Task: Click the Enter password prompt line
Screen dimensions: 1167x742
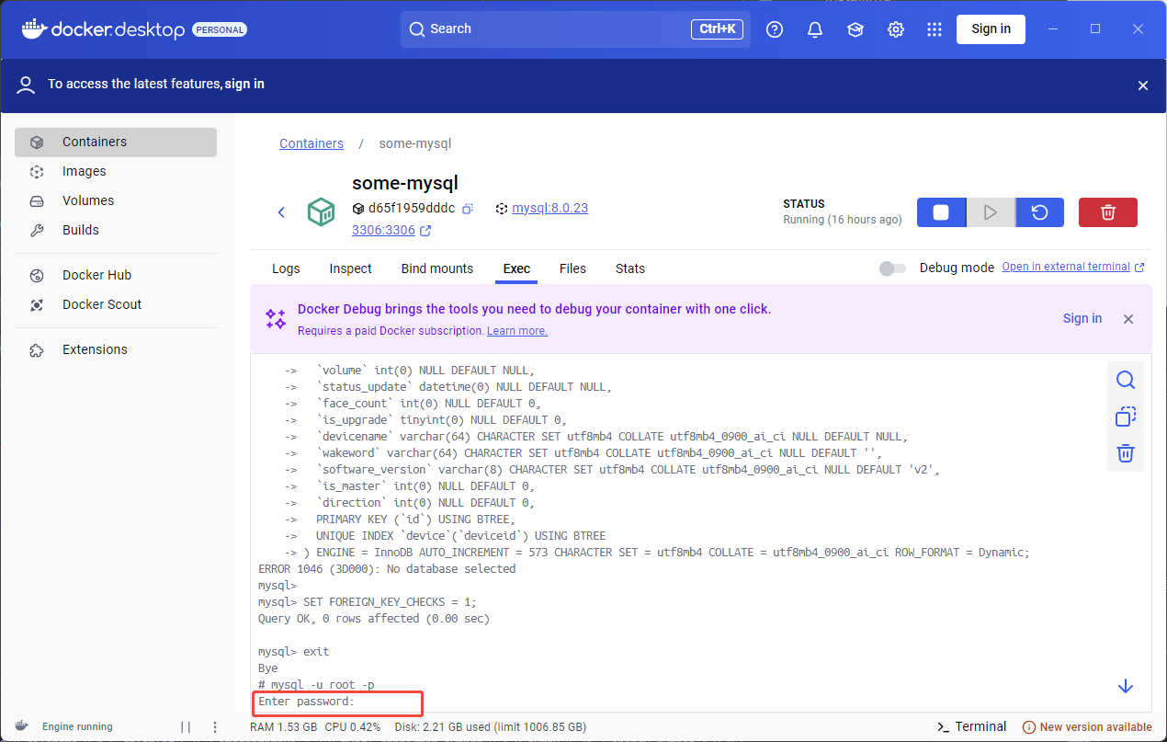Action: pyautogui.click(x=306, y=702)
